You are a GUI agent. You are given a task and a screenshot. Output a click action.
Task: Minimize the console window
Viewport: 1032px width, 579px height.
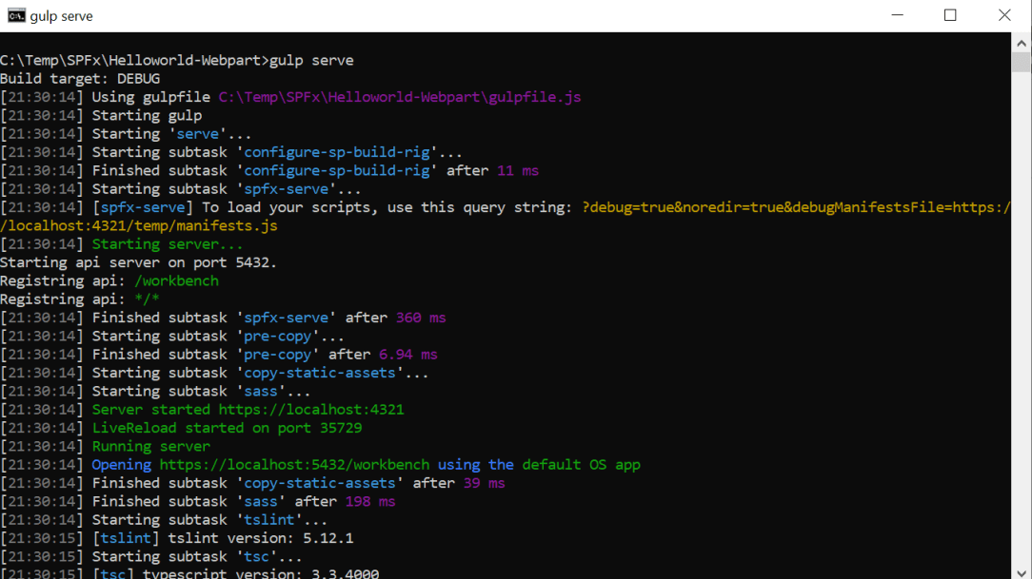896,15
